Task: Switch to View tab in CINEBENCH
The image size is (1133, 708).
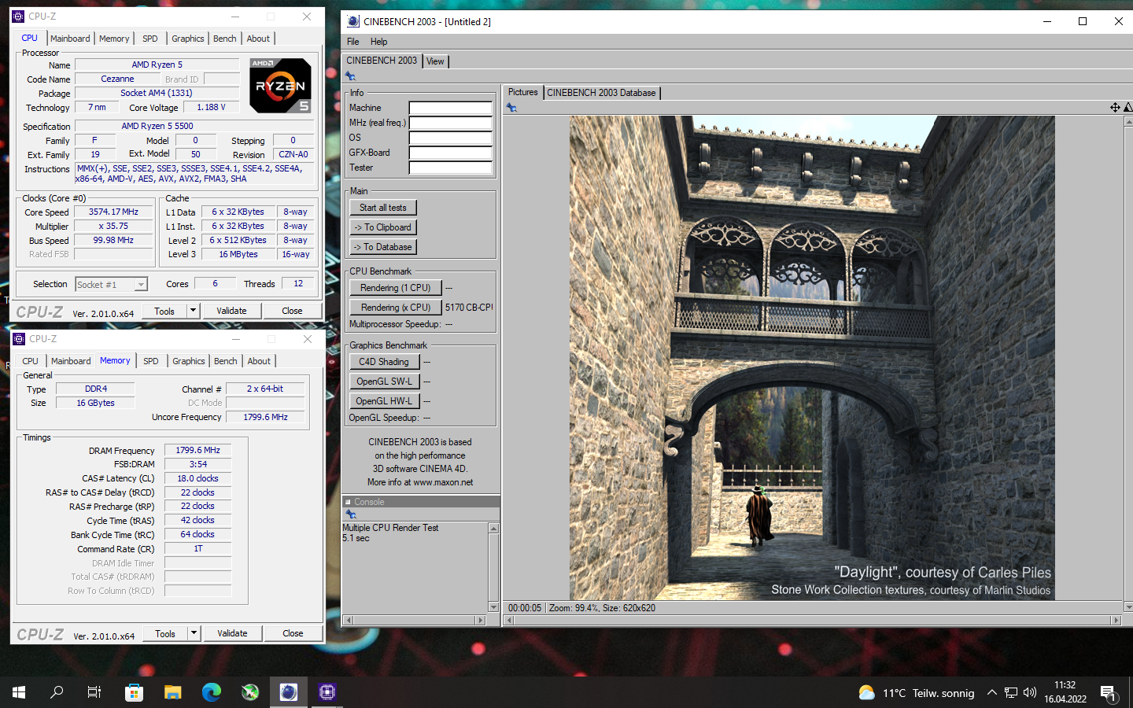Action: (435, 61)
